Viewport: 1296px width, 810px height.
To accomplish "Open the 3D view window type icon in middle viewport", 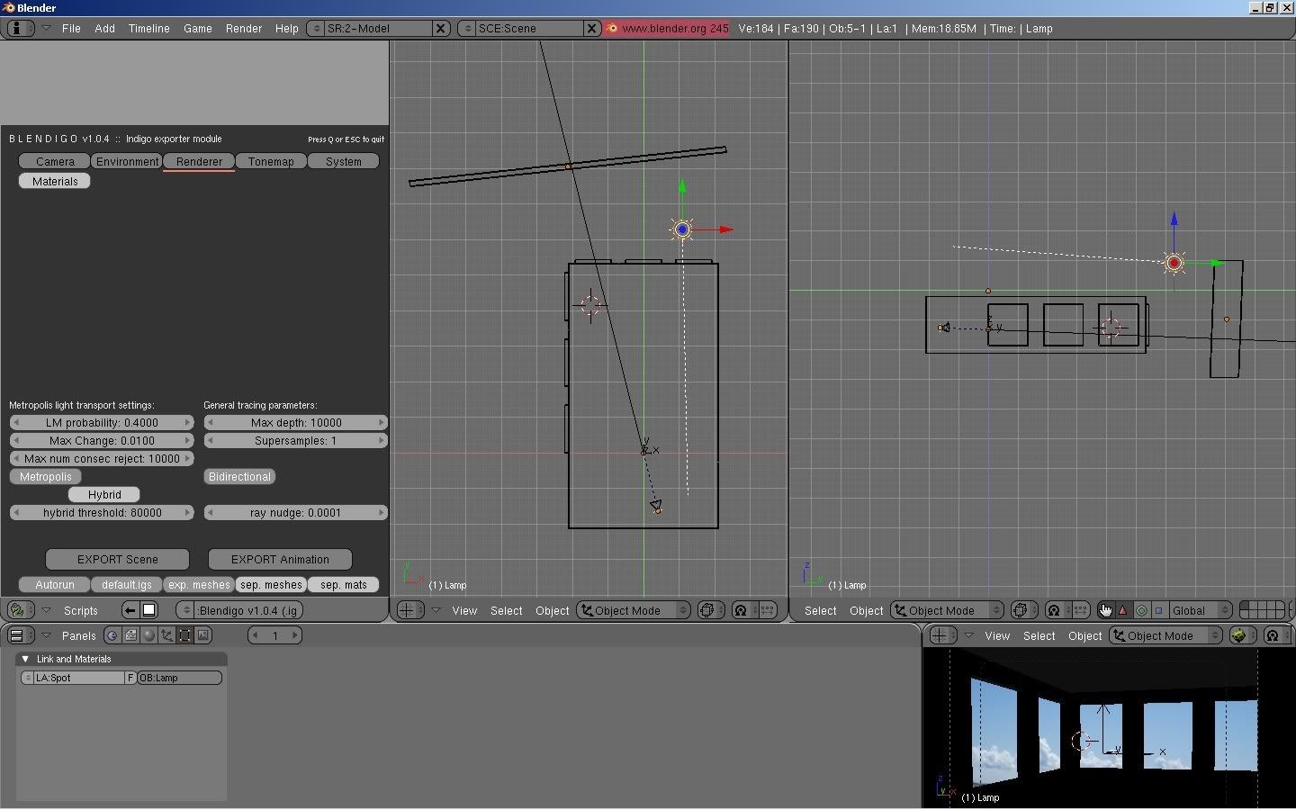I will [410, 610].
